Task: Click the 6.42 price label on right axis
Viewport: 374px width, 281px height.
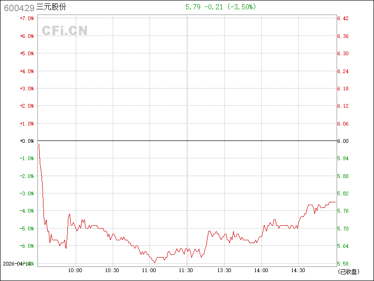Action: click(x=343, y=18)
